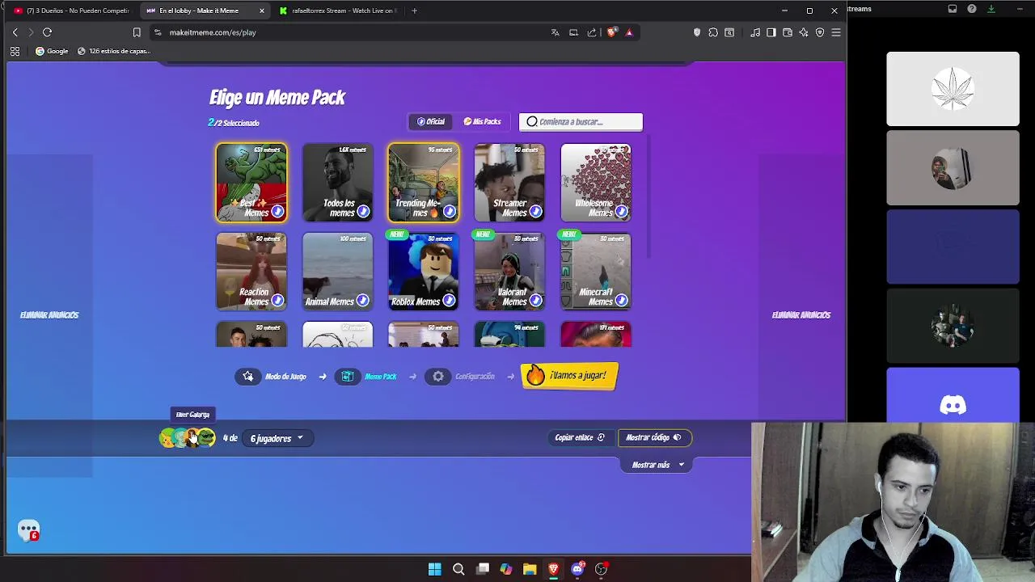Open a new browser tab
1035x582 pixels.
pyautogui.click(x=414, y=11)
